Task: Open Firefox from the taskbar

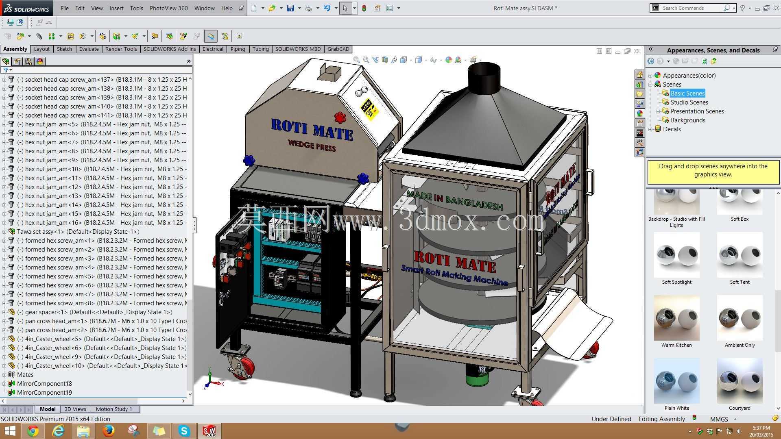Action: (x=108, y=431)
